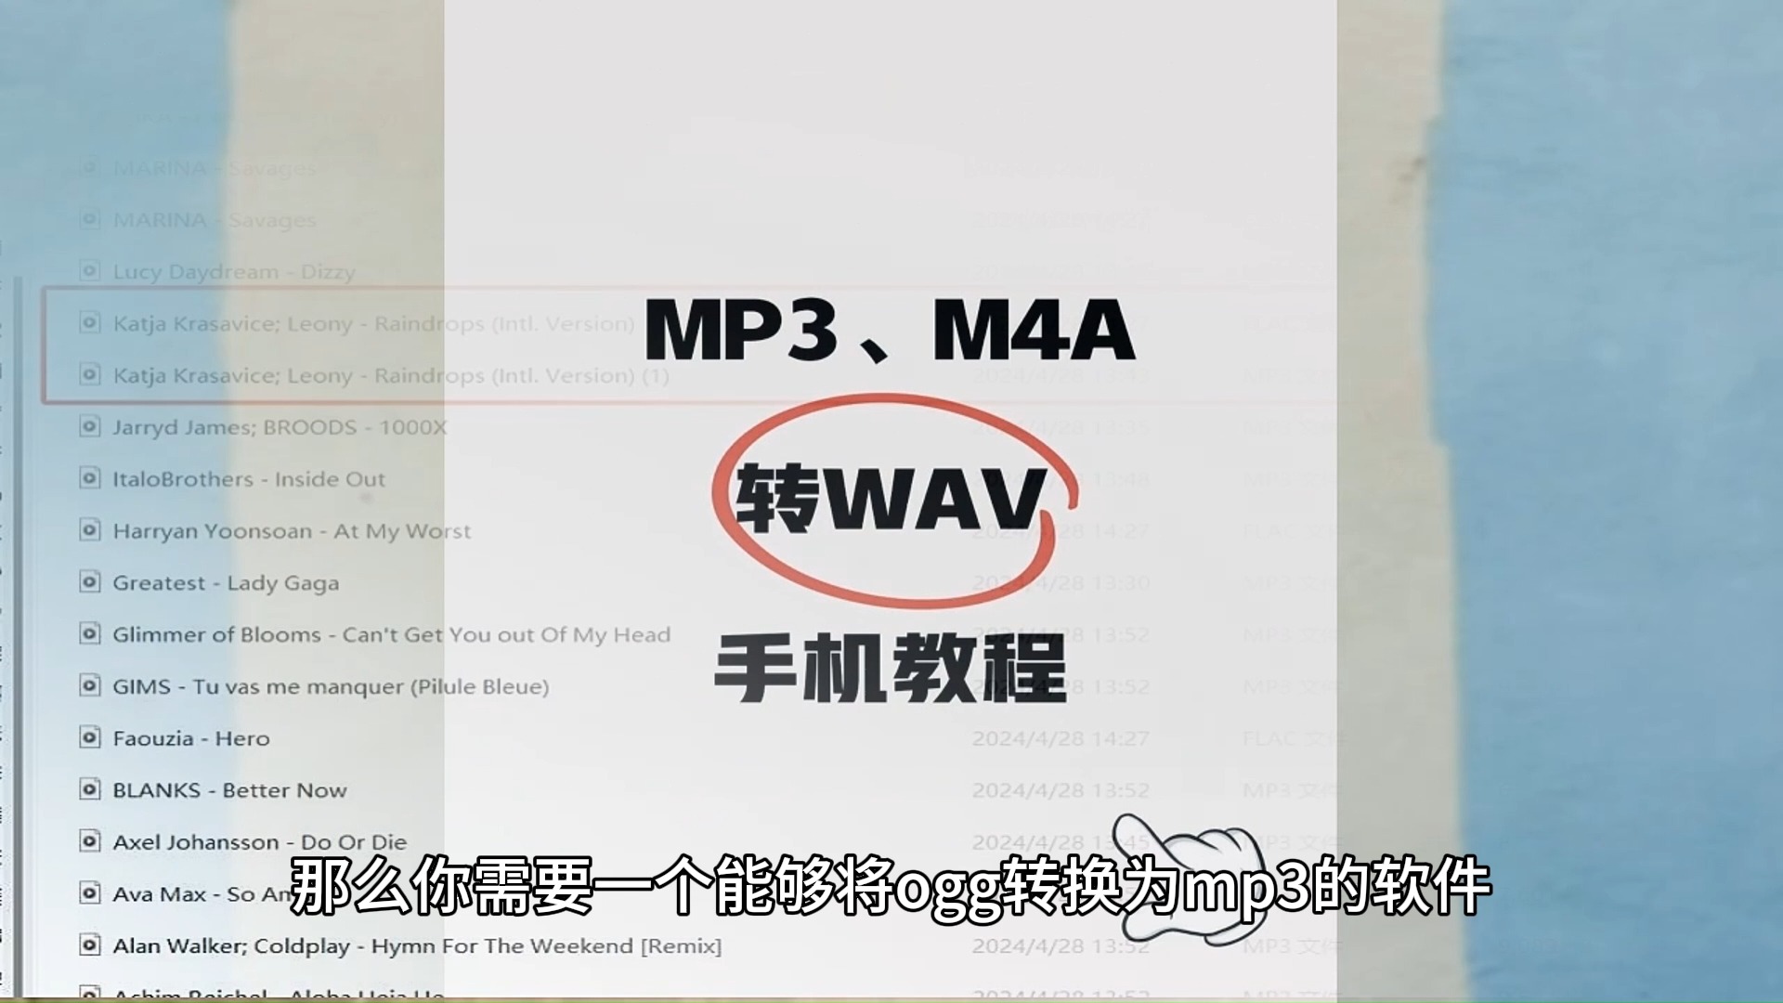Select the audio icon for Faouzia - Hero
The width and height of the screenshot is (1783, 1003).
point(88,738)
